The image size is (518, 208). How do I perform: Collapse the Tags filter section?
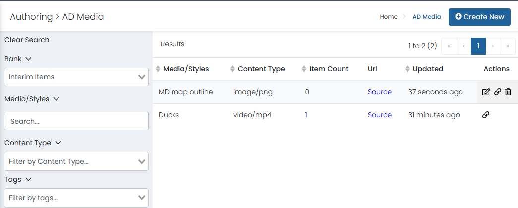28,179
